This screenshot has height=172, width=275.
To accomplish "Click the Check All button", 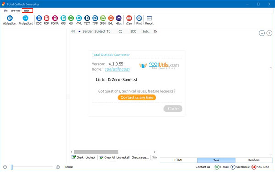I will pyautogui.click(x=107, y=157).
